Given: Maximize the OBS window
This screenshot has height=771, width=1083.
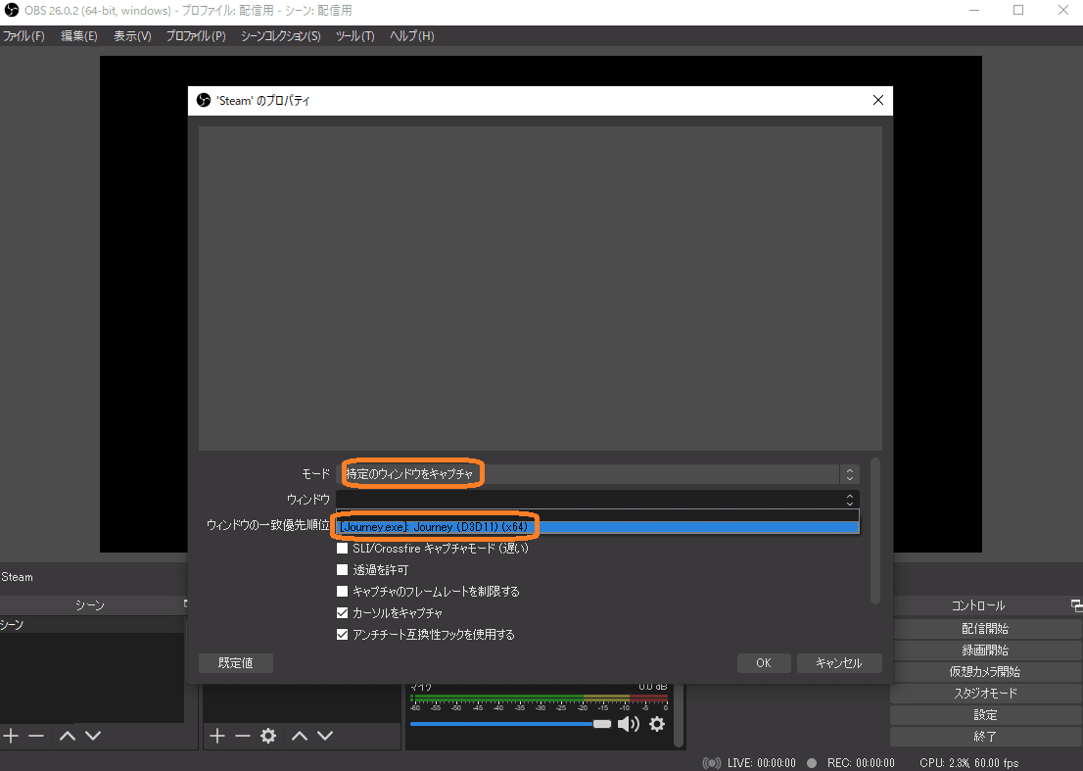Looking at the screenshot, I should 1018,11.
